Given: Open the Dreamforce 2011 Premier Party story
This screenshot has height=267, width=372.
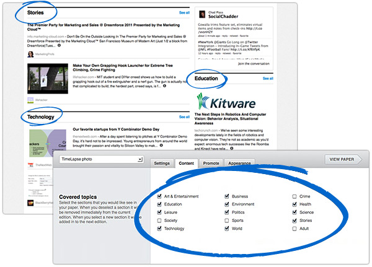Looking at the screenshot, I should (x=104, y=27).
